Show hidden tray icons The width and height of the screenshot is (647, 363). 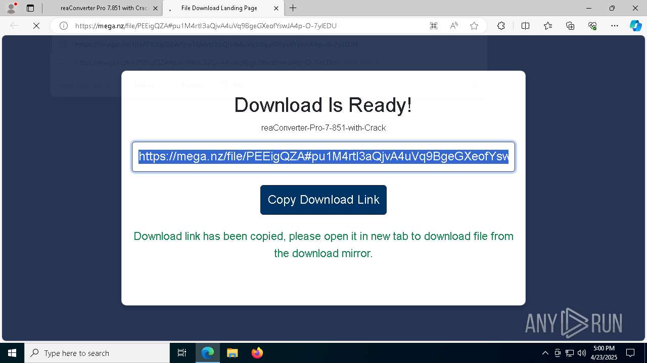[545, 353]
